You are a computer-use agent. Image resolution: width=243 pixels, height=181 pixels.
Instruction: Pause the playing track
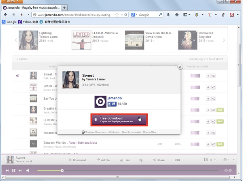click(x=14, y=171)
